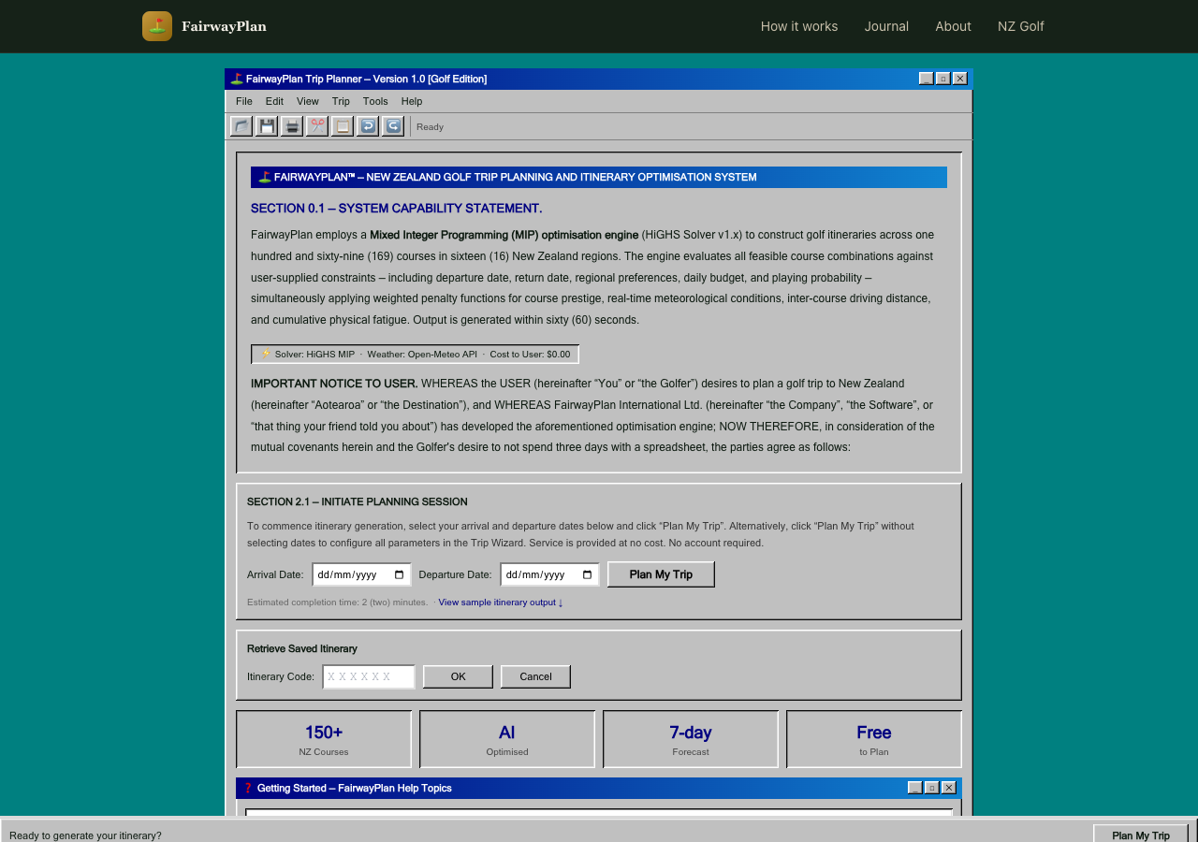The height and width of the screenshot is (842, 1198).
Task: Click the Cancel button
Action: (x=535, y=676)
